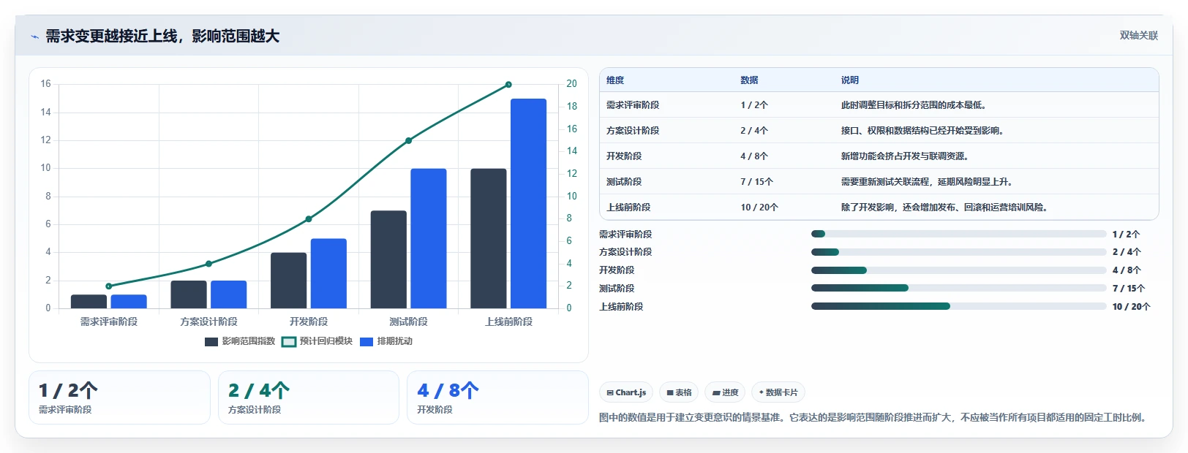Click table value 4 / 8个

coord(754,156)
